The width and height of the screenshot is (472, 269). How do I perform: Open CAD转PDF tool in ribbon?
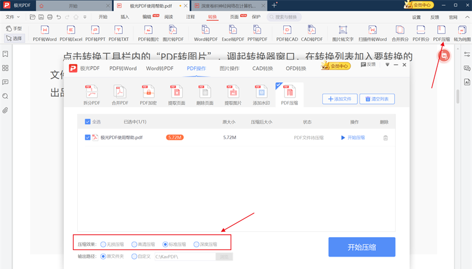[312, 34]
